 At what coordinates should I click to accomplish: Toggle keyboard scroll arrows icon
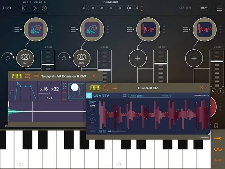coord(218,160)
